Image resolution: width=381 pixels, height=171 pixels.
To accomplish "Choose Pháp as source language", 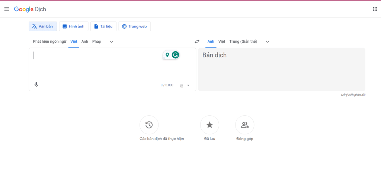I will click(x=96, y=42).
